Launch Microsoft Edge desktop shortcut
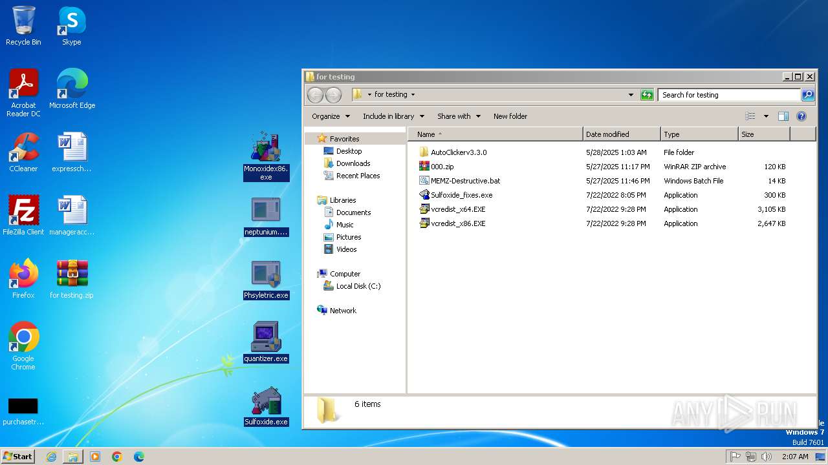The width and height of the screenshot is (828, 465). pos(72,89)
